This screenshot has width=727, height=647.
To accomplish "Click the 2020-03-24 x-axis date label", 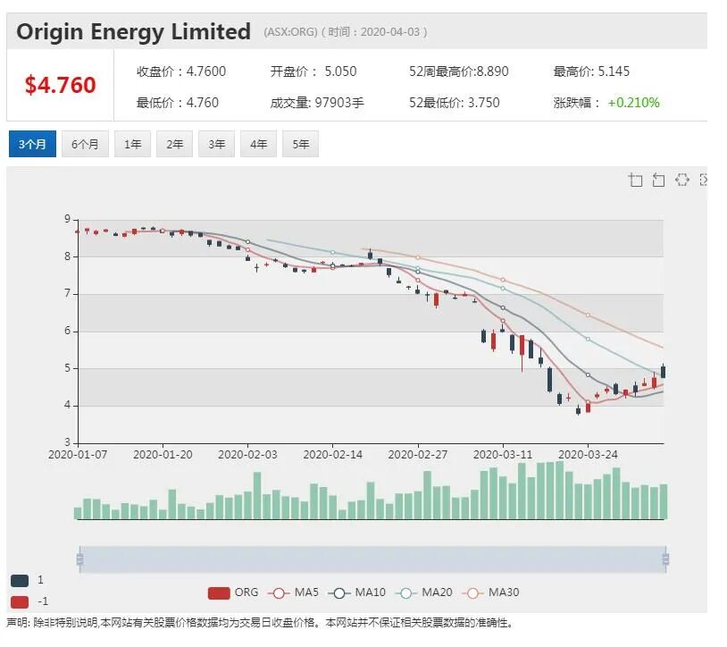I will pos(588,455).
